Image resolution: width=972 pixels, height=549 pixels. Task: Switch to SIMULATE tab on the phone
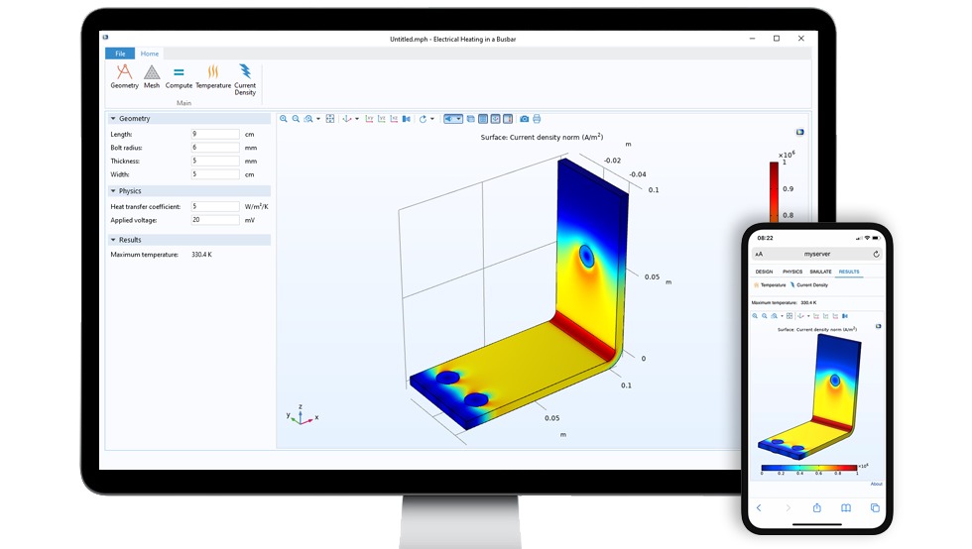pyautogui.click(x=820, y=272)
